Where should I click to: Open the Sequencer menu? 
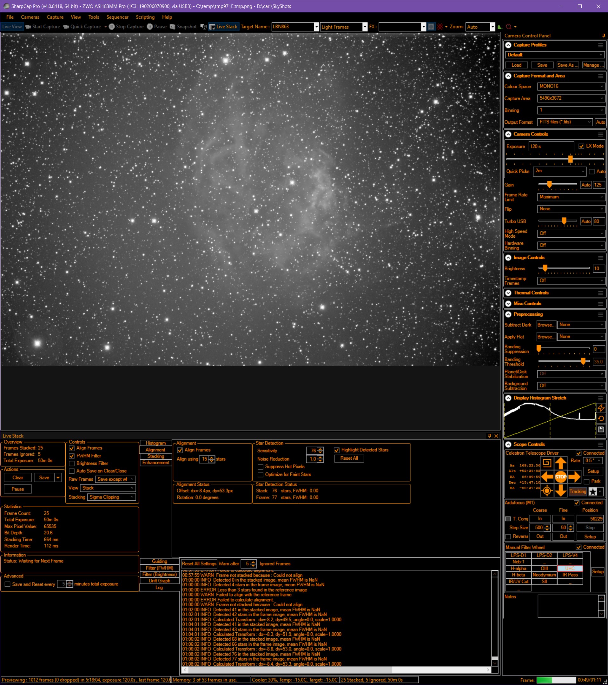pos(117,17)
